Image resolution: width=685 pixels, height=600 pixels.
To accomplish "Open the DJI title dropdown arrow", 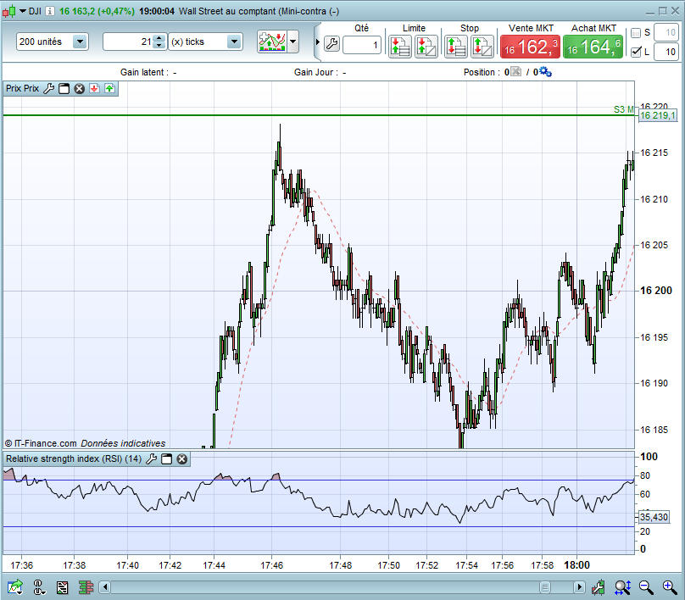I will [23, 11].
